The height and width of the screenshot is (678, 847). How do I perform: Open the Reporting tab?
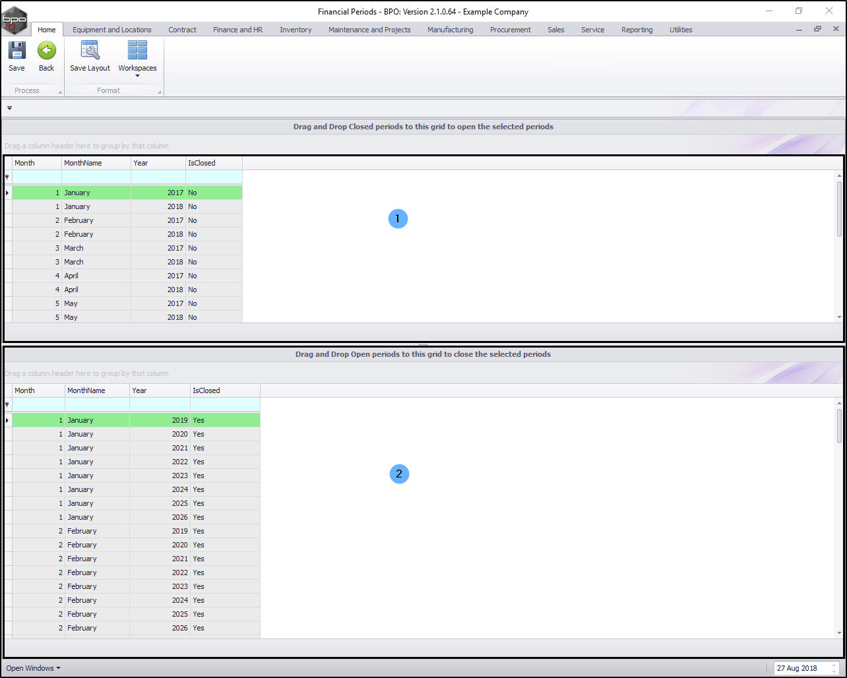(637, 30)
